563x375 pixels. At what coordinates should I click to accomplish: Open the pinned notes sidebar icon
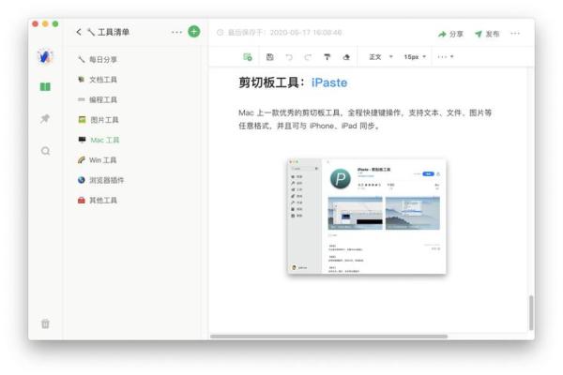click(x=45, y=119)
